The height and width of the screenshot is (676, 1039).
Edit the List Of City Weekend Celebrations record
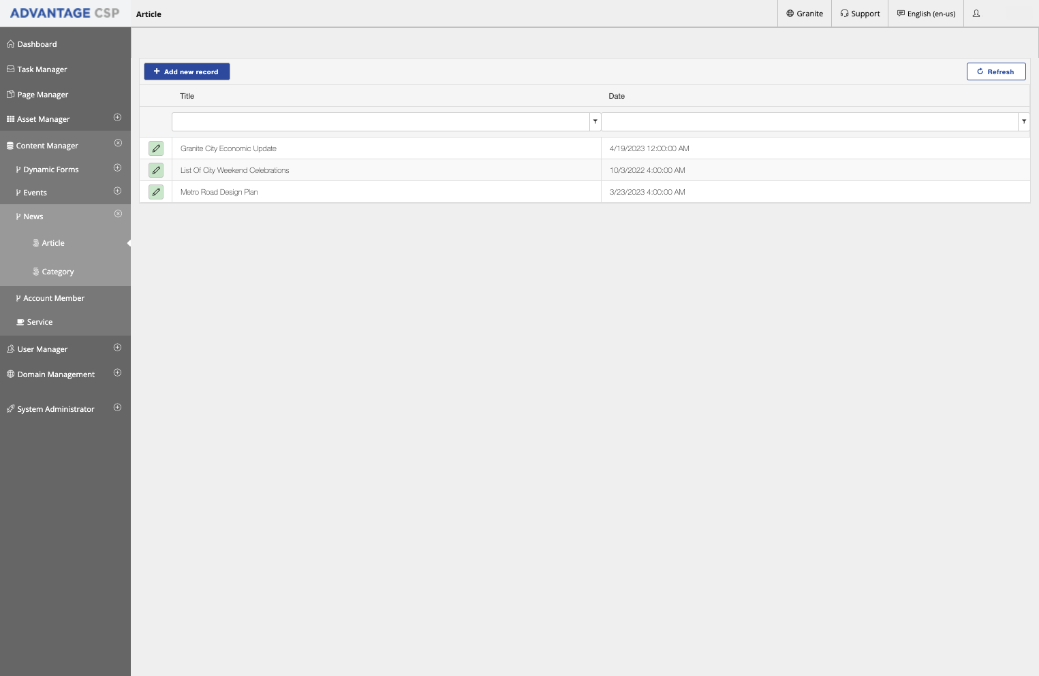coord(156,170)
